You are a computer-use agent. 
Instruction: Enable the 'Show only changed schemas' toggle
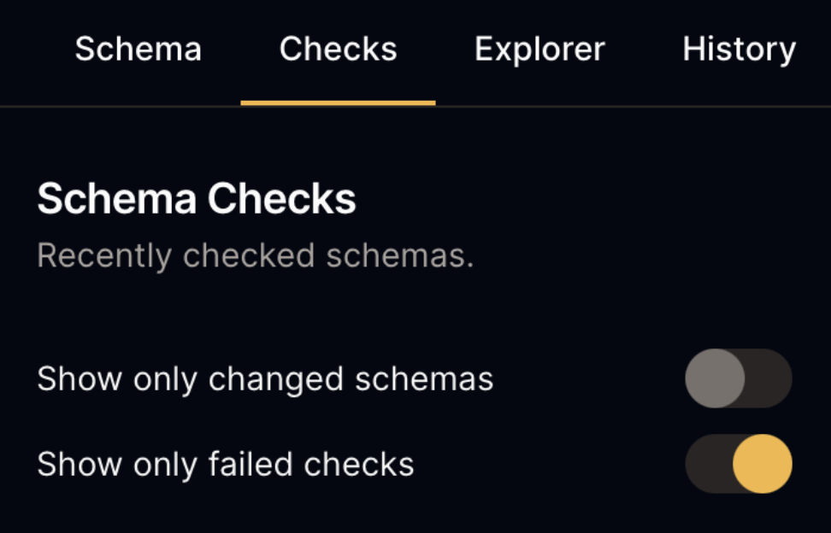click(738, 378)
